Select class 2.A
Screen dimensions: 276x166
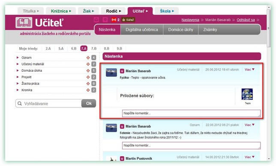click(x=48, y=49)
